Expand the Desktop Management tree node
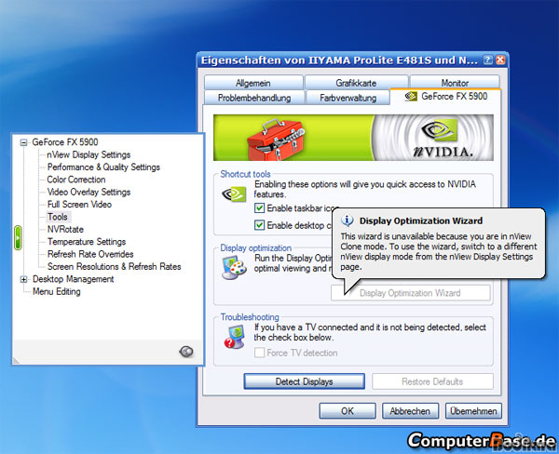Image resolution: width=559 pixels, height=454 pixels. [23, 279]
